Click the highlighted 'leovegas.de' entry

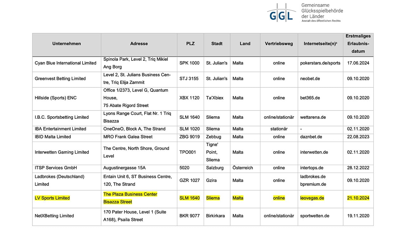(312, 198)
